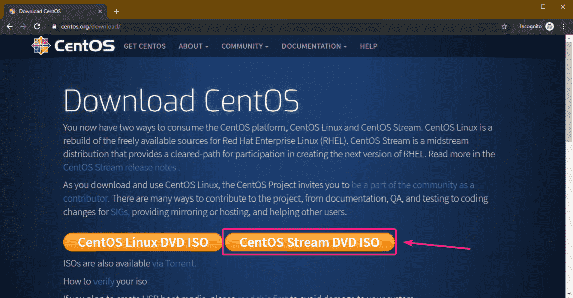The height and width of the screenshot is (298, 573).
Task: Reload the page with the refresh icon
Action: (x=37, y=26)
